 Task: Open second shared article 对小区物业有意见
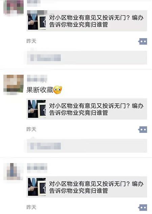[x=87, y=109]
